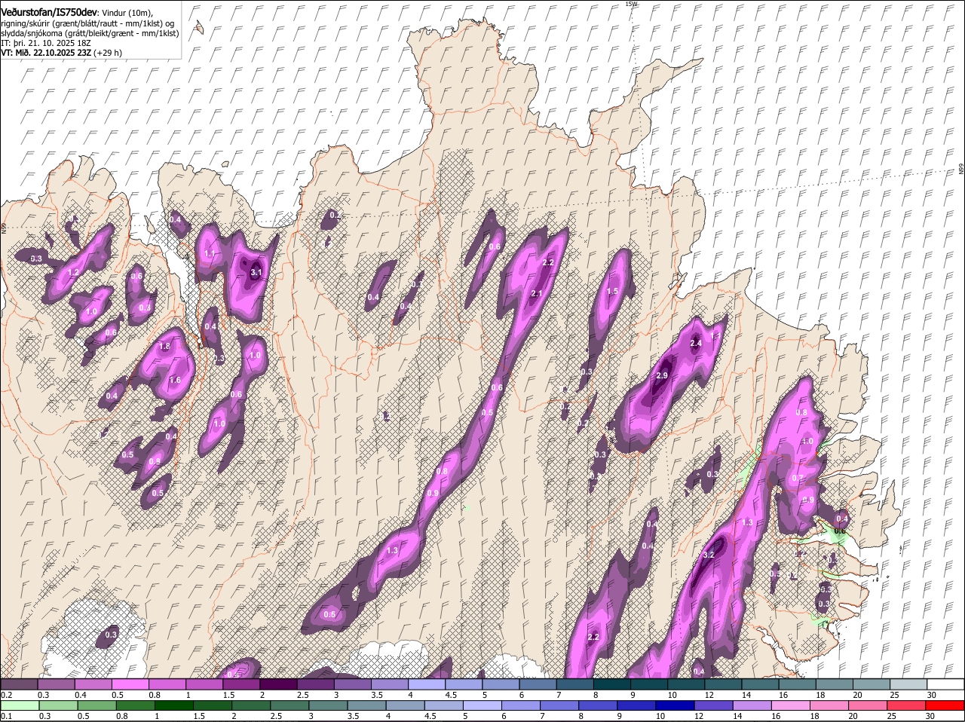The width and height of the screenshot is (965, 722).
Task: Click the '3.1' precipitation value on the map
Action: pyautogui.click(x=256, y=273)
